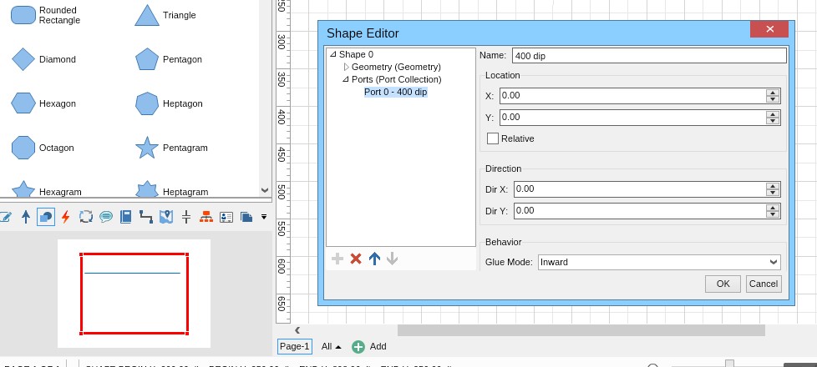Enable the Relative checkbox
Image resolution: width=817 pixels, height=367 pixels.
coord(493,138)
